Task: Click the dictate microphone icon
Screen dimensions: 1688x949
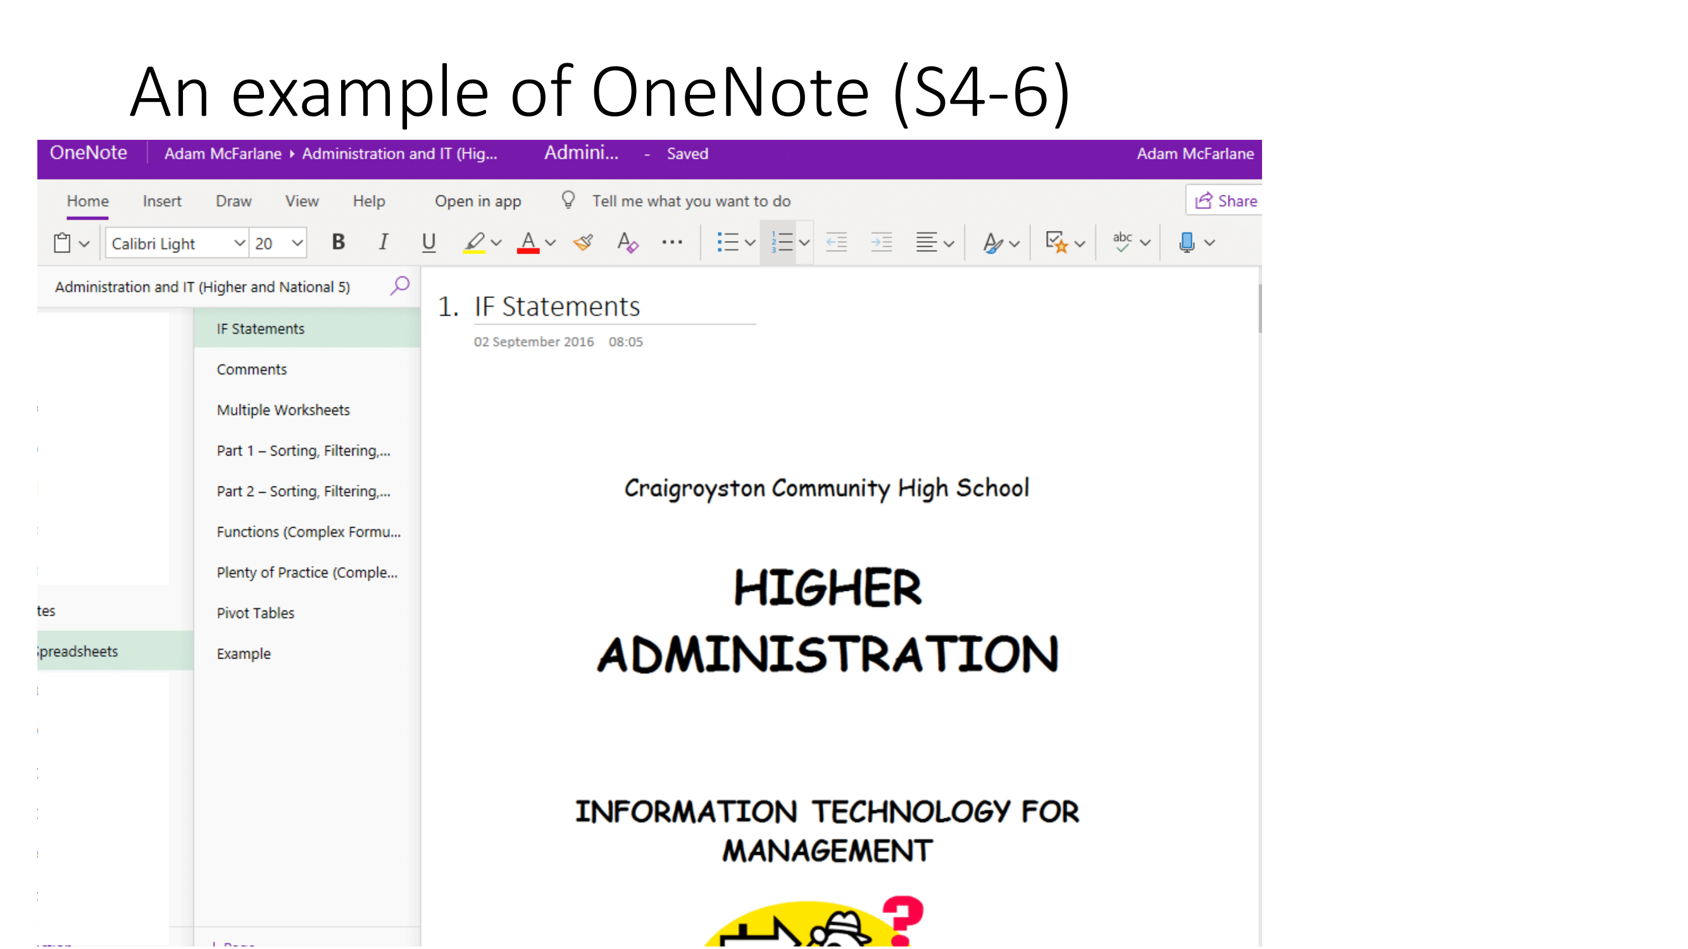Action: click(x=1187, y=243)
